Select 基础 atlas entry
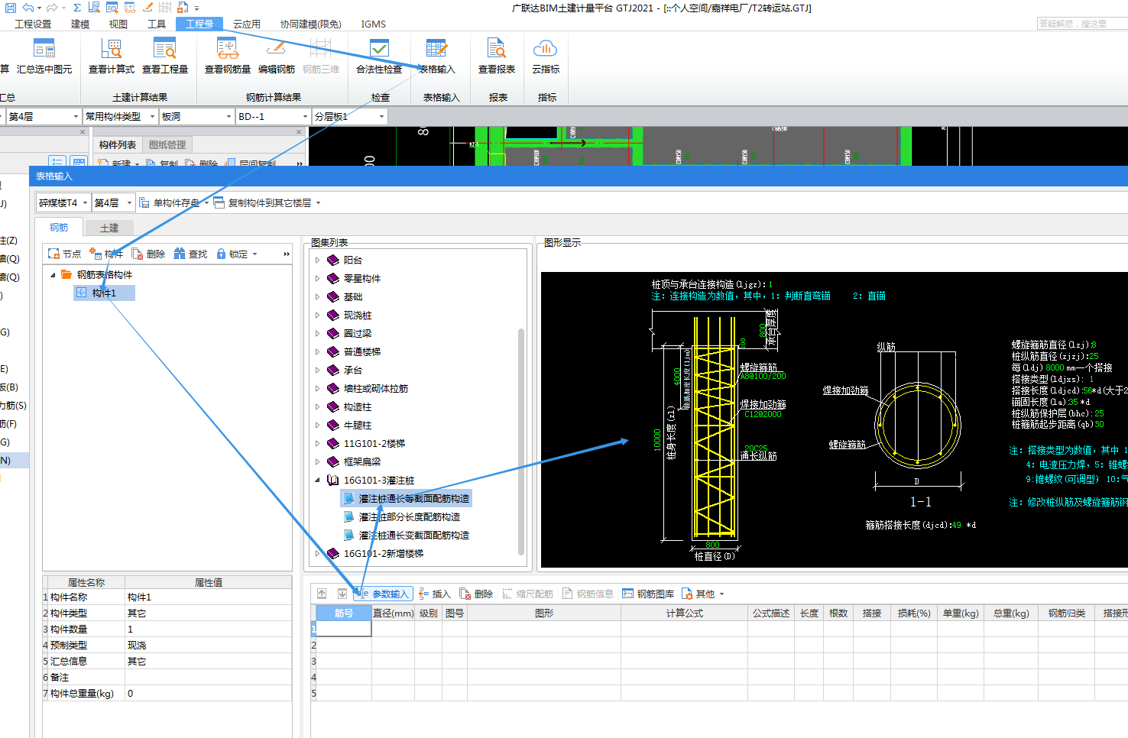1128x738 pixels. (353, 296)
